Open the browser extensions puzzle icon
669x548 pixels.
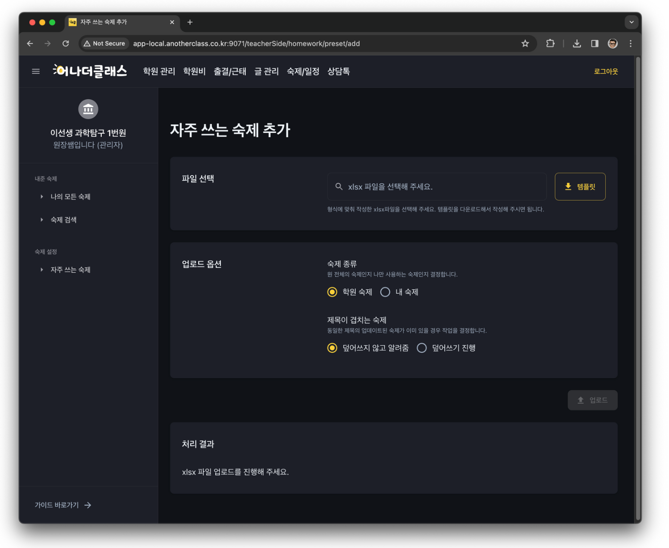click(x=550, y=43)
